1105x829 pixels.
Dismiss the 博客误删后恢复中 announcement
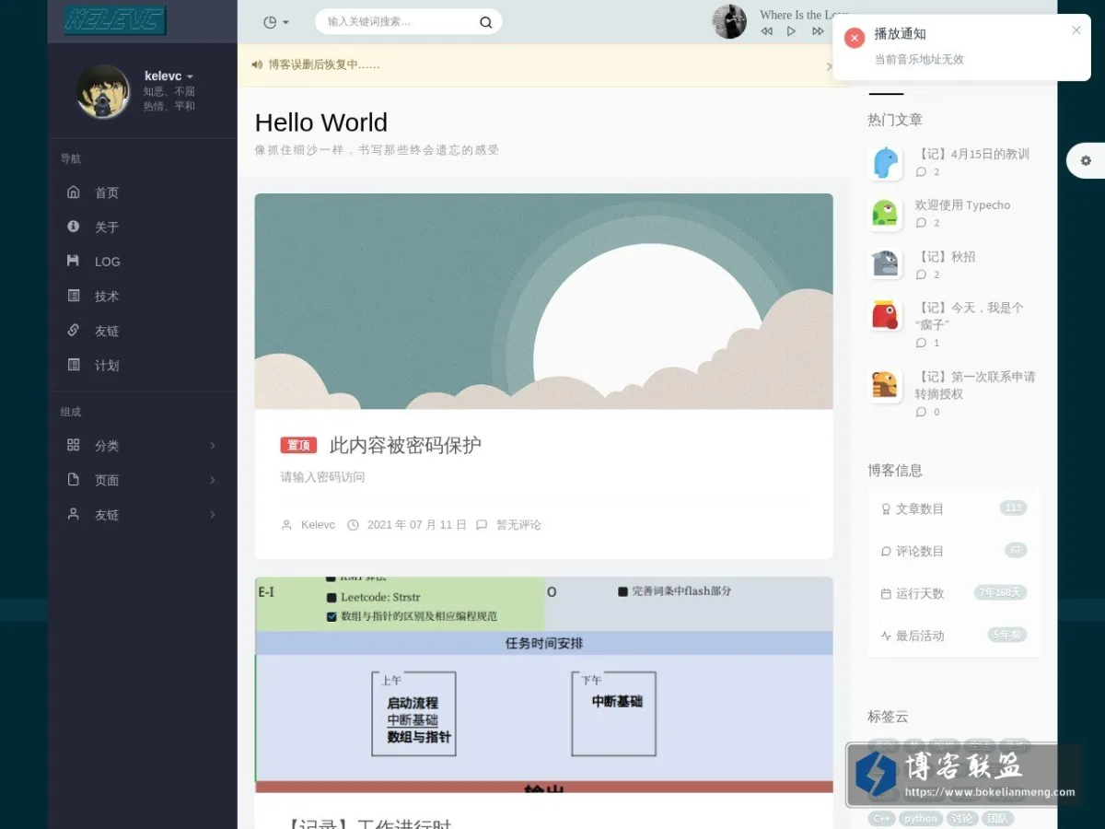(829, 66)
